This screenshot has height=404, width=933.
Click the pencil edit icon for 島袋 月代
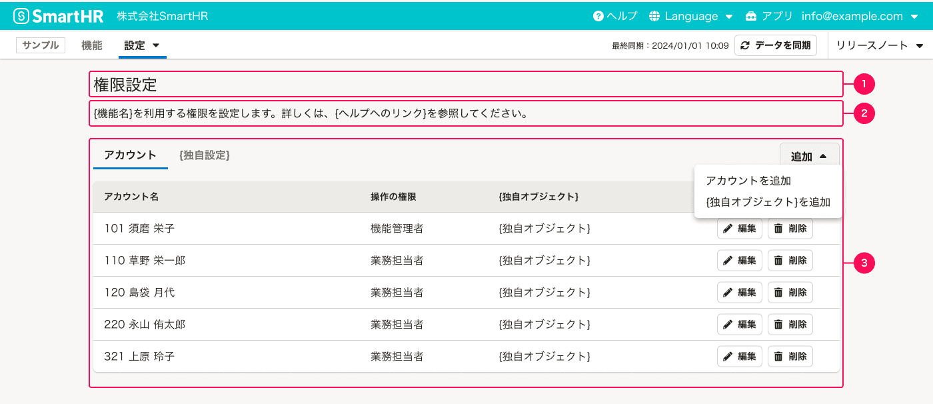(x=728, y=292)
